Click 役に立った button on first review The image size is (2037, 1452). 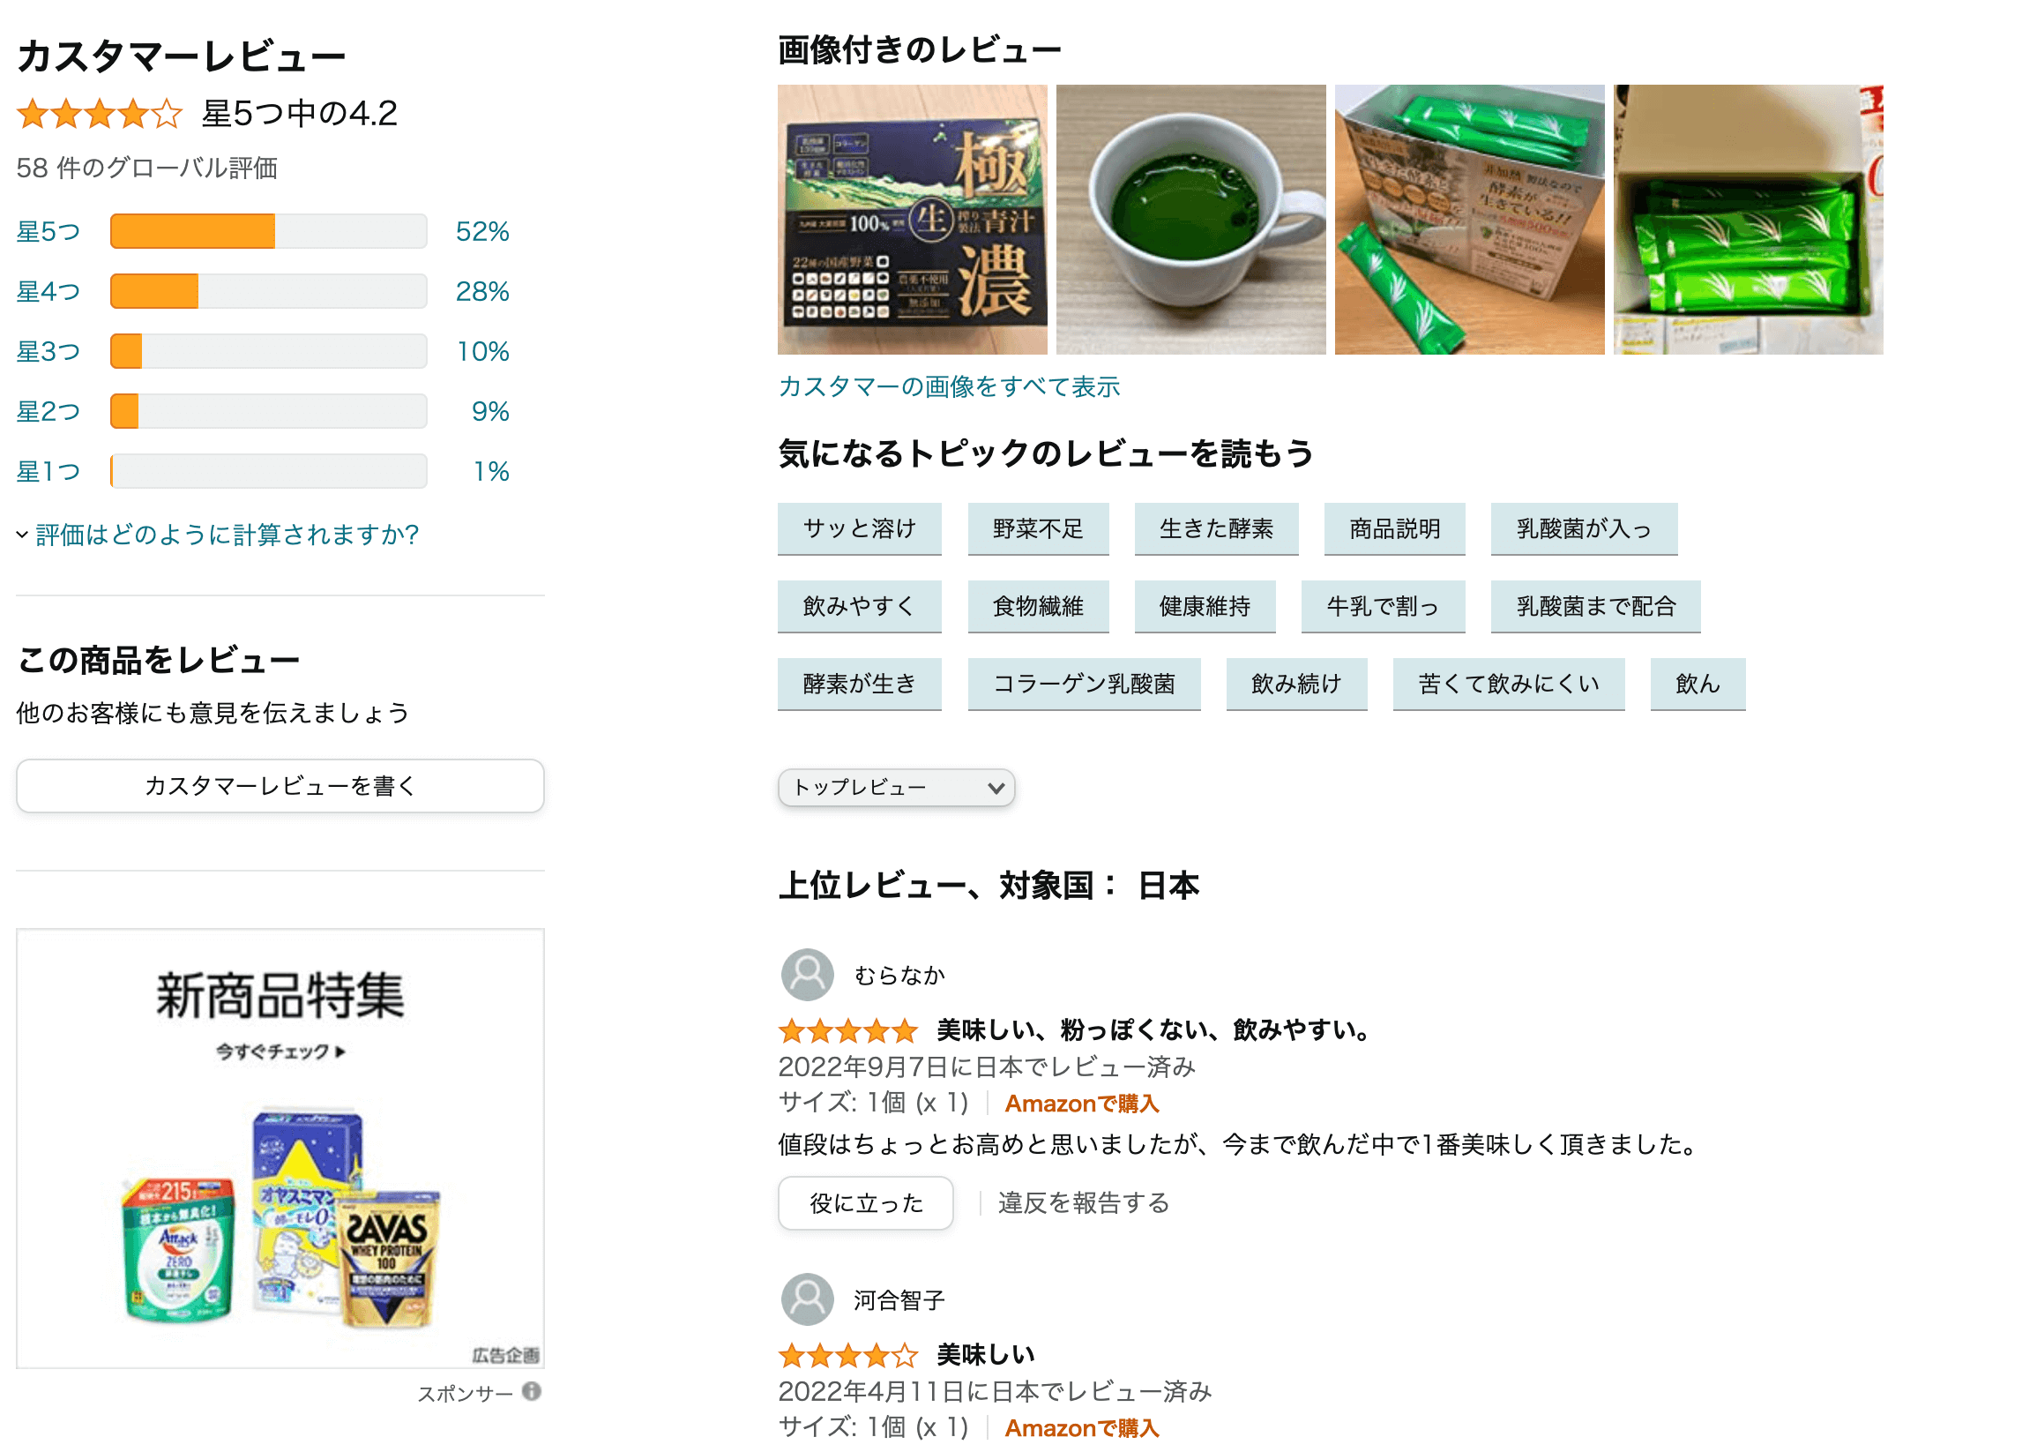click(x=865, y=1202)
